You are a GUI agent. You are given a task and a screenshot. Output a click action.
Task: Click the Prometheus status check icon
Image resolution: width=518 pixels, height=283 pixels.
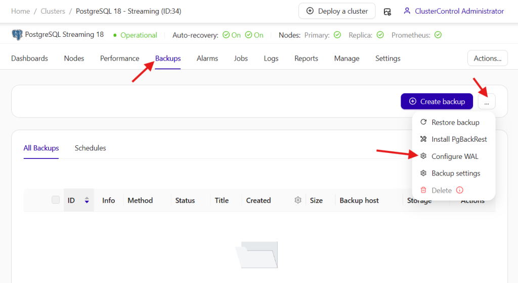(438, 35)
